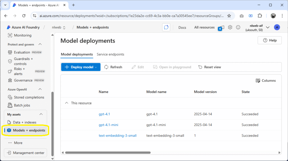
Task: Open the JR account avatar
Action: pyautogui.click(x=277, y=27)
